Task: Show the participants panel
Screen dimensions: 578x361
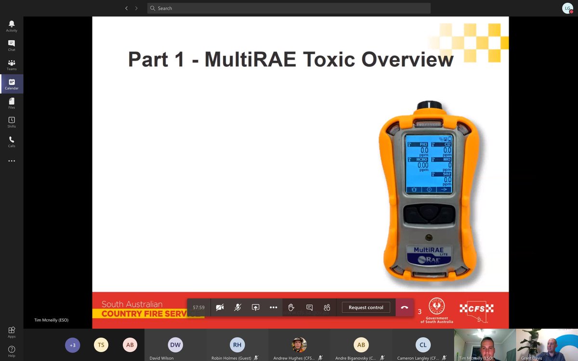Action: 327,307
